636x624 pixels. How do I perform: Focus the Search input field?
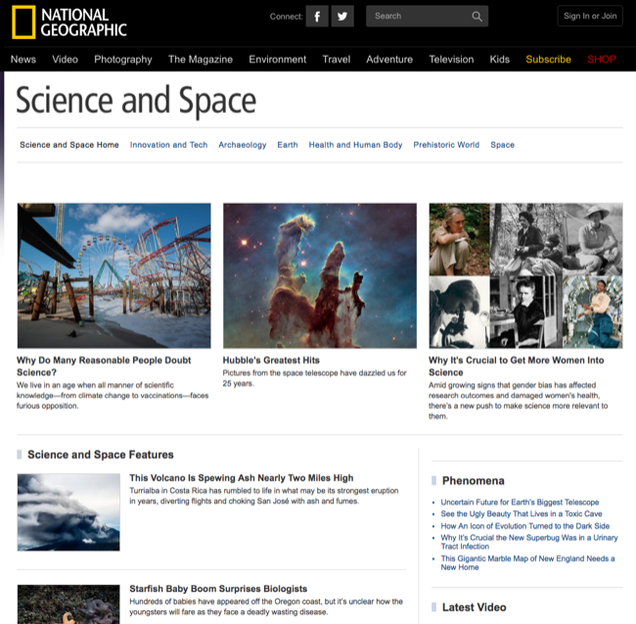tap(427, 17)
